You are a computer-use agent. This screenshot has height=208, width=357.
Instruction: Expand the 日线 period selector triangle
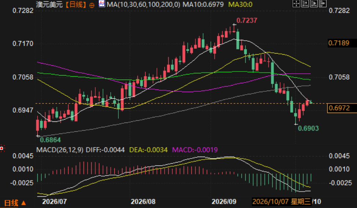coord(24,202)
